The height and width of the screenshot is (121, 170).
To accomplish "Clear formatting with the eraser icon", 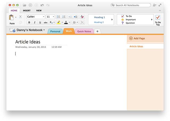I will click(82, 17).
